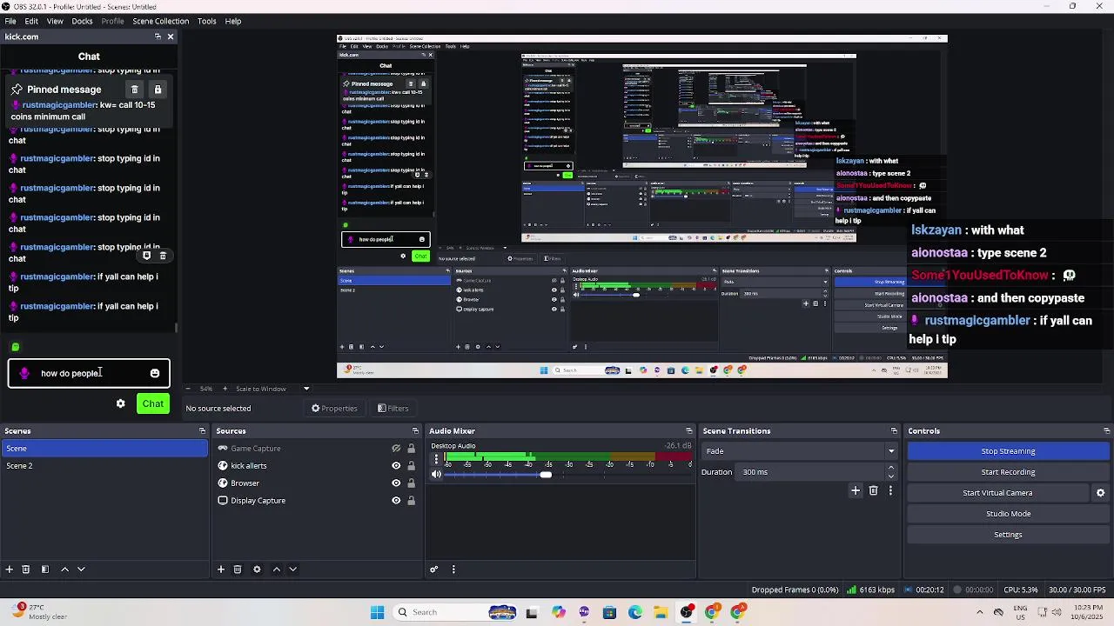The height and width of the screenshot is (626, 1114).
Task: Open virtual camera settings gear
Action: tap(1101, 493)
